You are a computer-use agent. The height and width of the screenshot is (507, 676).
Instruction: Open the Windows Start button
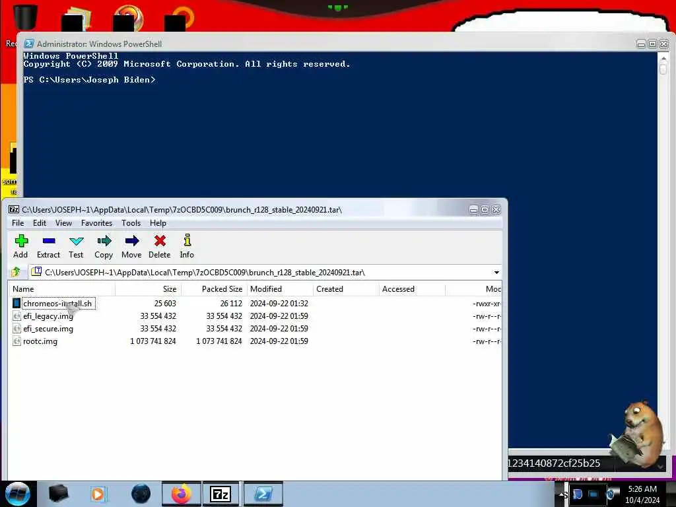[x=17, y=494]
